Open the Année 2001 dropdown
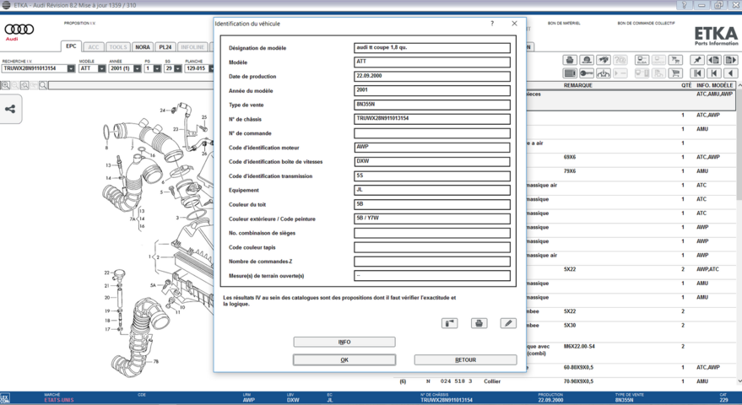 tap(138, 68)
